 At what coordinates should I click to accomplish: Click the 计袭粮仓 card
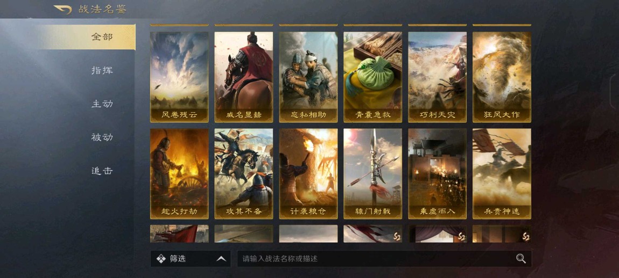[308, 174]
